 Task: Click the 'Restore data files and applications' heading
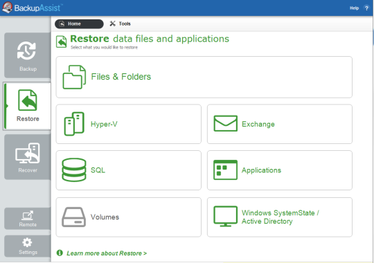pyautogui.click(x=150, y=39)
